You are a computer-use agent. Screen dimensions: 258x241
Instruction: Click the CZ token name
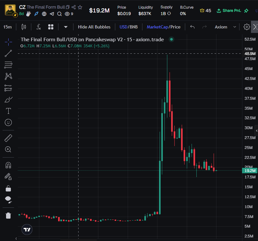22,7
